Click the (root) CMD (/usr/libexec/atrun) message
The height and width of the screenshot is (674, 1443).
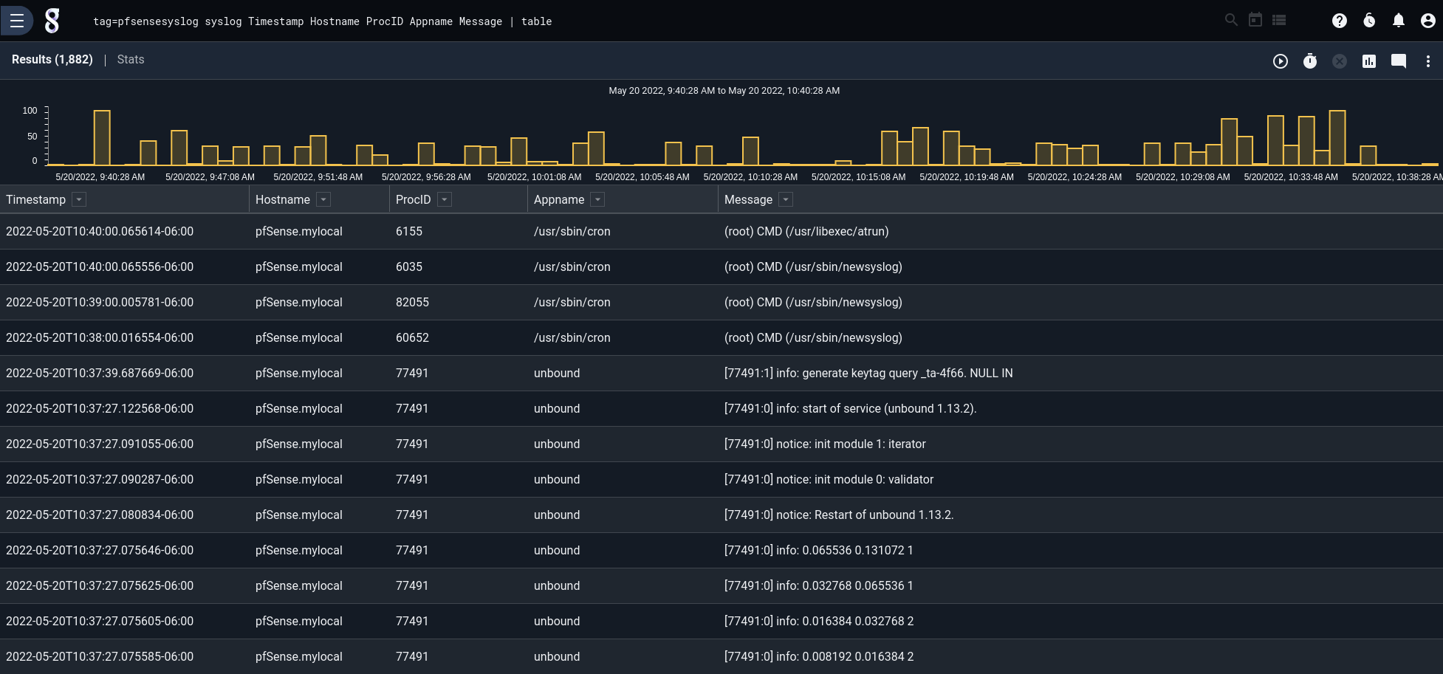pyautogui.click(x=806, y=231)
